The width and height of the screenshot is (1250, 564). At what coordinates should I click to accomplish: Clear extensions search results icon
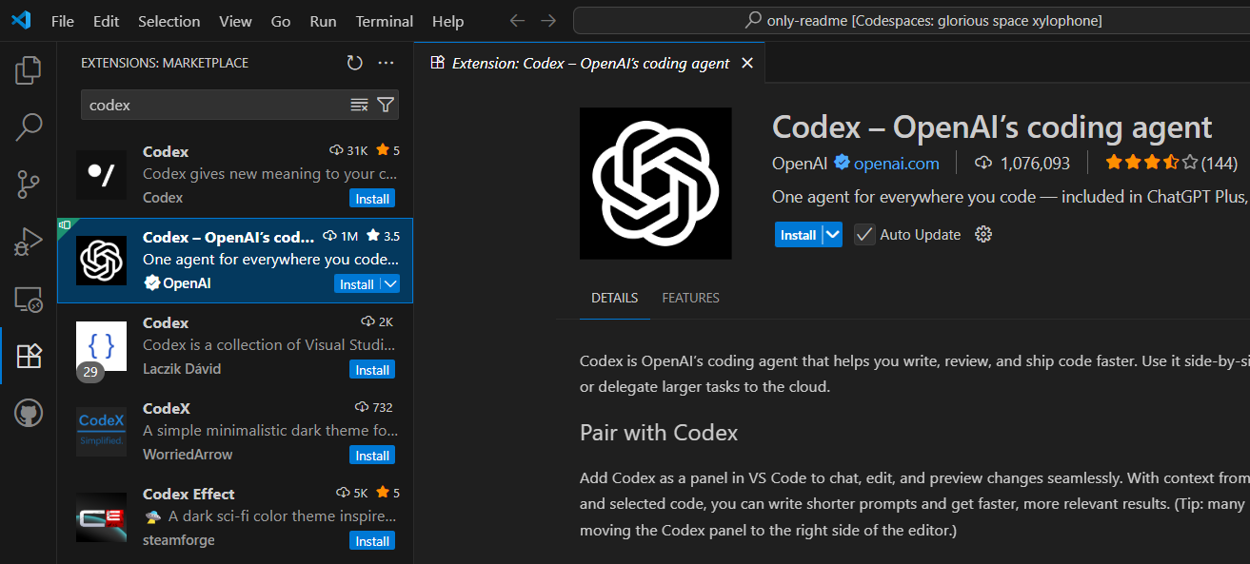[x=359, y=105]
